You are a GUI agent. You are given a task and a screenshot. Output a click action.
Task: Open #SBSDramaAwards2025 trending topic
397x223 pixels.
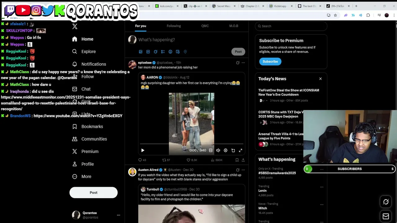277,173
